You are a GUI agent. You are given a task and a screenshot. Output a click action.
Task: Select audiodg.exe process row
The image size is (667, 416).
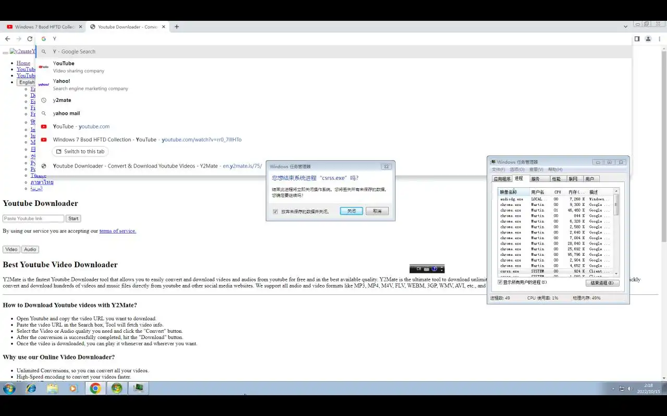coord(555,199)
